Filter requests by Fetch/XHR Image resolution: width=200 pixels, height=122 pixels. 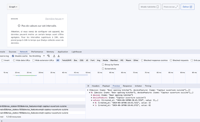(x=67, y=60)
